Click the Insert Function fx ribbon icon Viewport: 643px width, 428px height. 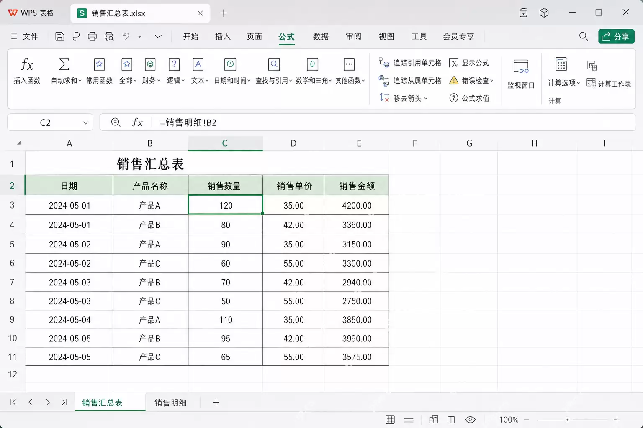(x=27, y=64)
